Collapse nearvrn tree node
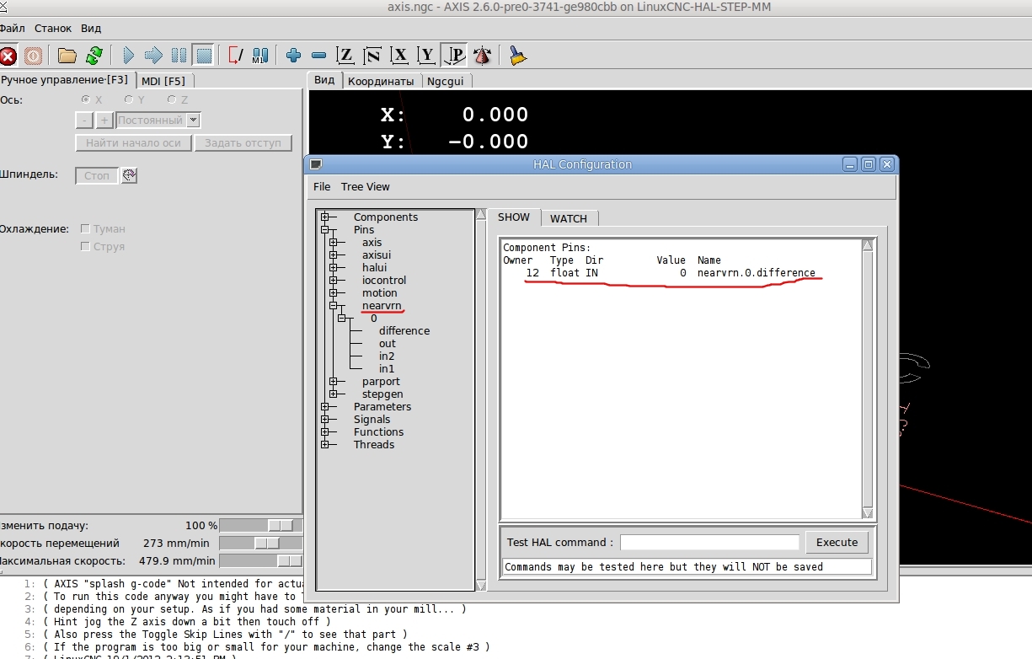The height and width of the screenshot is (659, 1032). pyautogui.click(x=333, y=306)
